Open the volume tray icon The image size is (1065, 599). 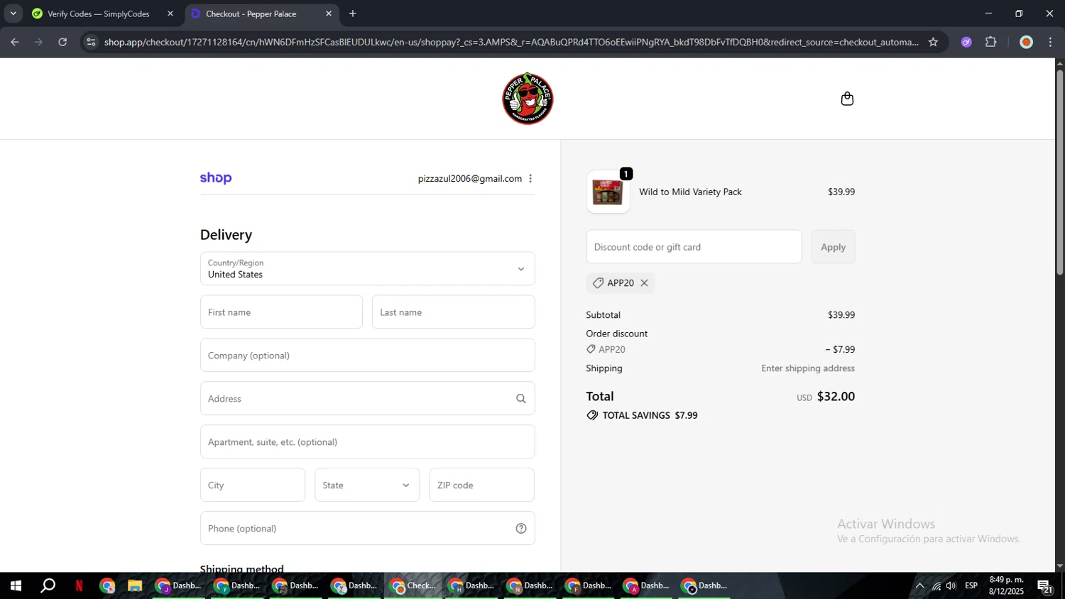(x=951, y=586)
